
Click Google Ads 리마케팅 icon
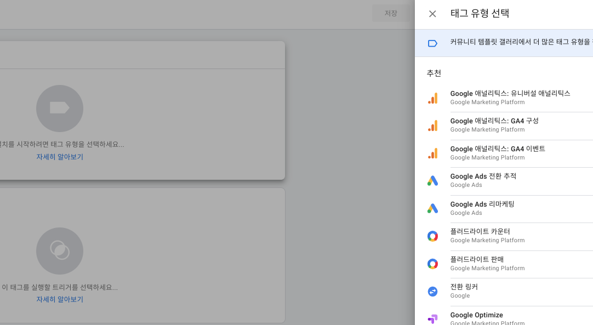point(432,208)
